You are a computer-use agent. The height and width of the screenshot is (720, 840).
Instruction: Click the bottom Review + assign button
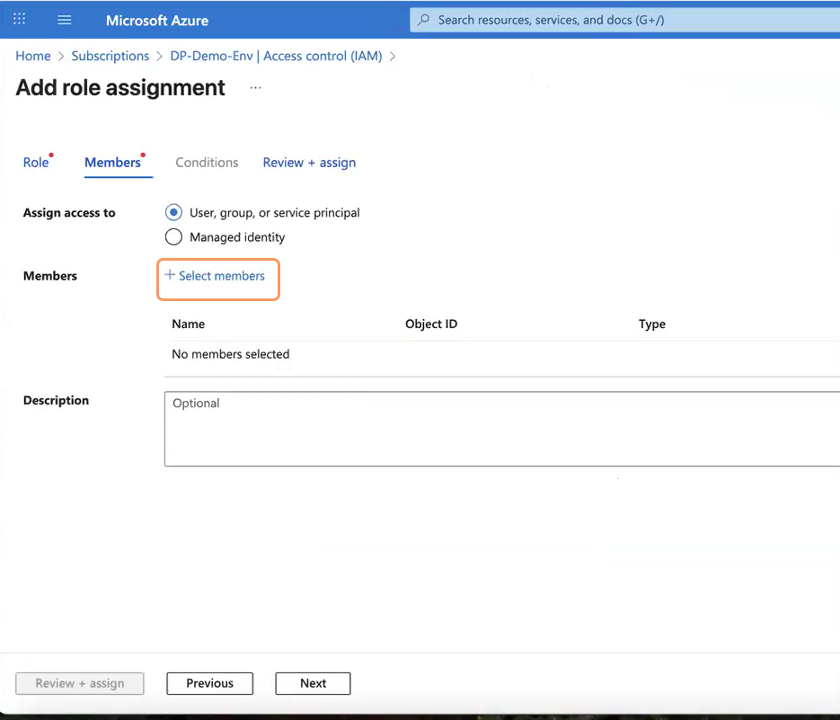pos(80,683)
